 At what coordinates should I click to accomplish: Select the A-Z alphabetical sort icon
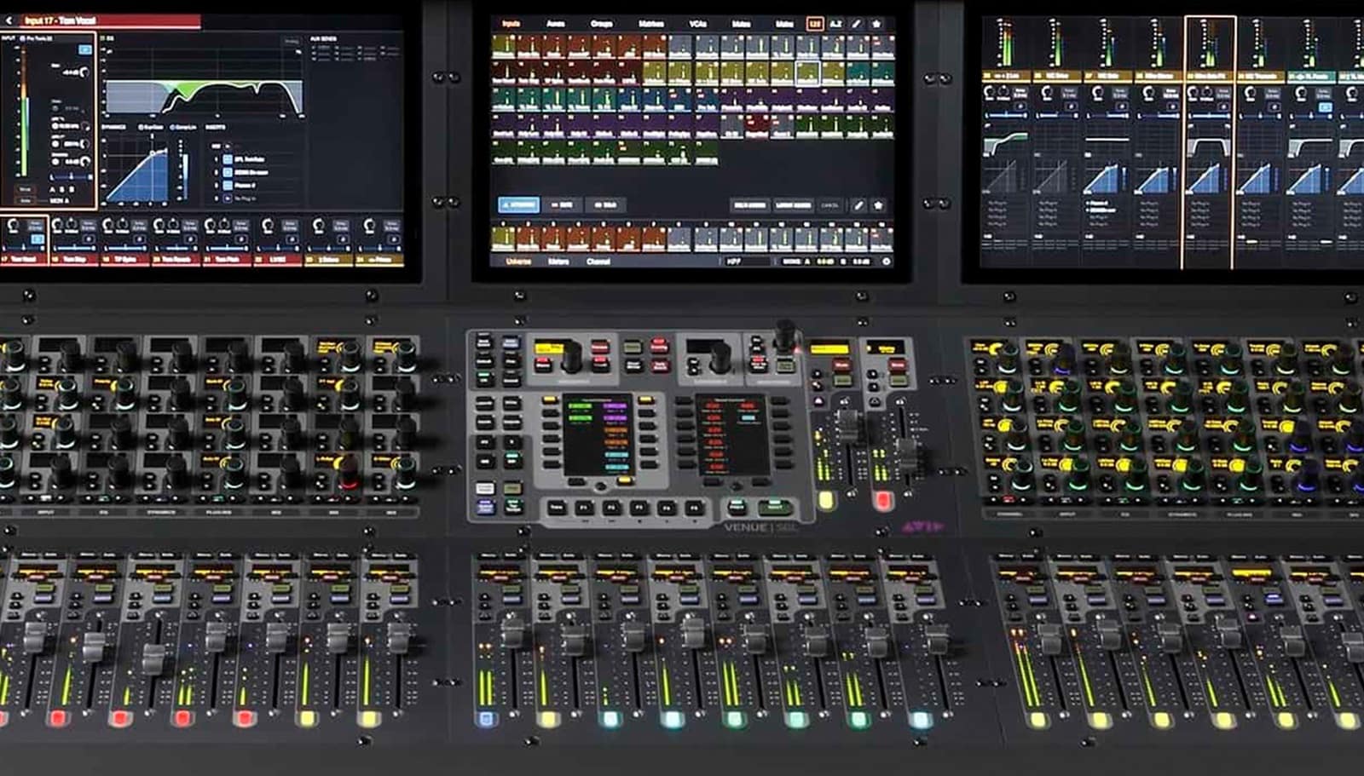point(836,24)
